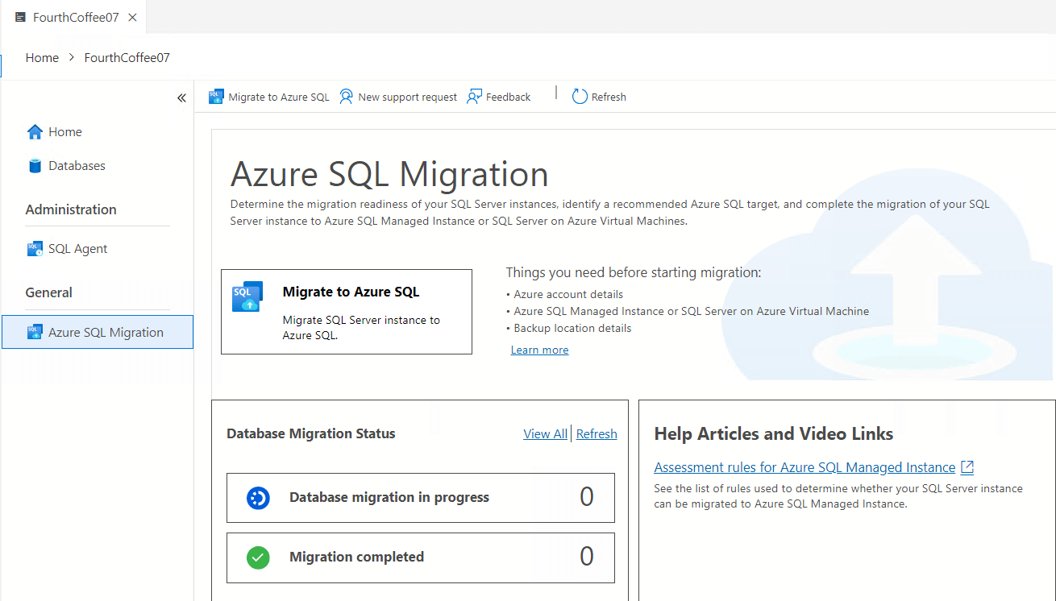The width and height of the screenshot is (1056, 601).
Task: Open the Migrate to Azure SQL card
Action: tap(347, 312)
